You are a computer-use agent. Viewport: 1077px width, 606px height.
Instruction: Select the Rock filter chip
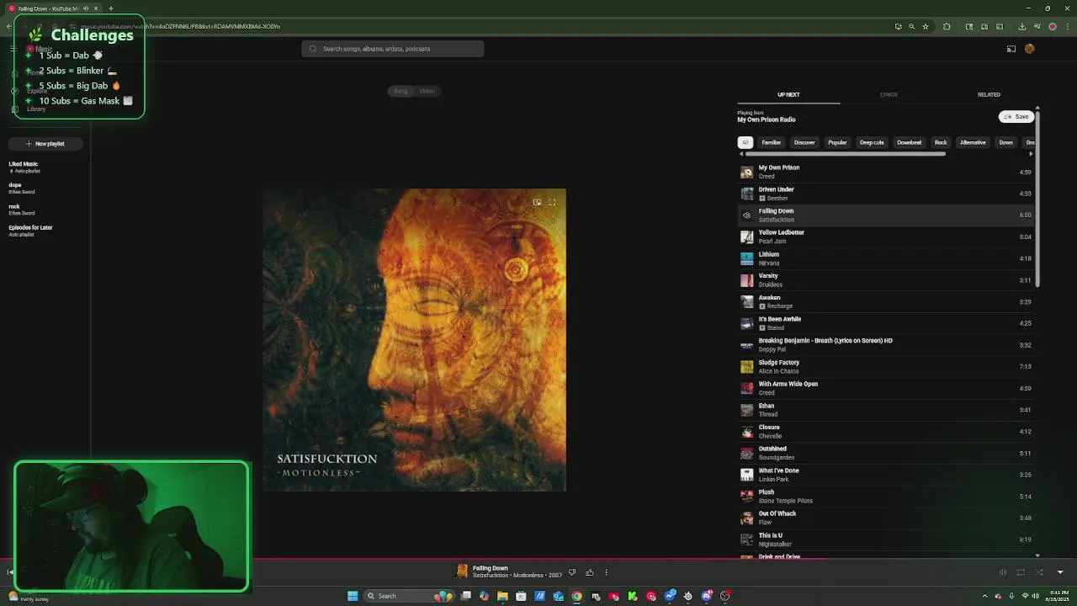click(941, 142)
